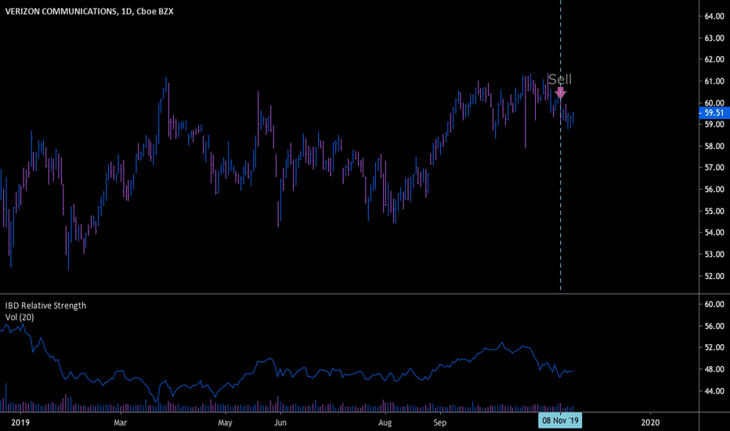This screenshot has height=431, width=730.
Task: Click the Vol (20) indicator label
Action: tap(20, 317)
